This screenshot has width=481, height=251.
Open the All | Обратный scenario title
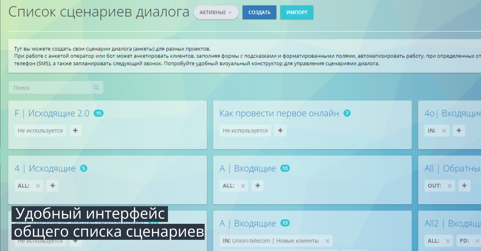click(x=452, y=169)
